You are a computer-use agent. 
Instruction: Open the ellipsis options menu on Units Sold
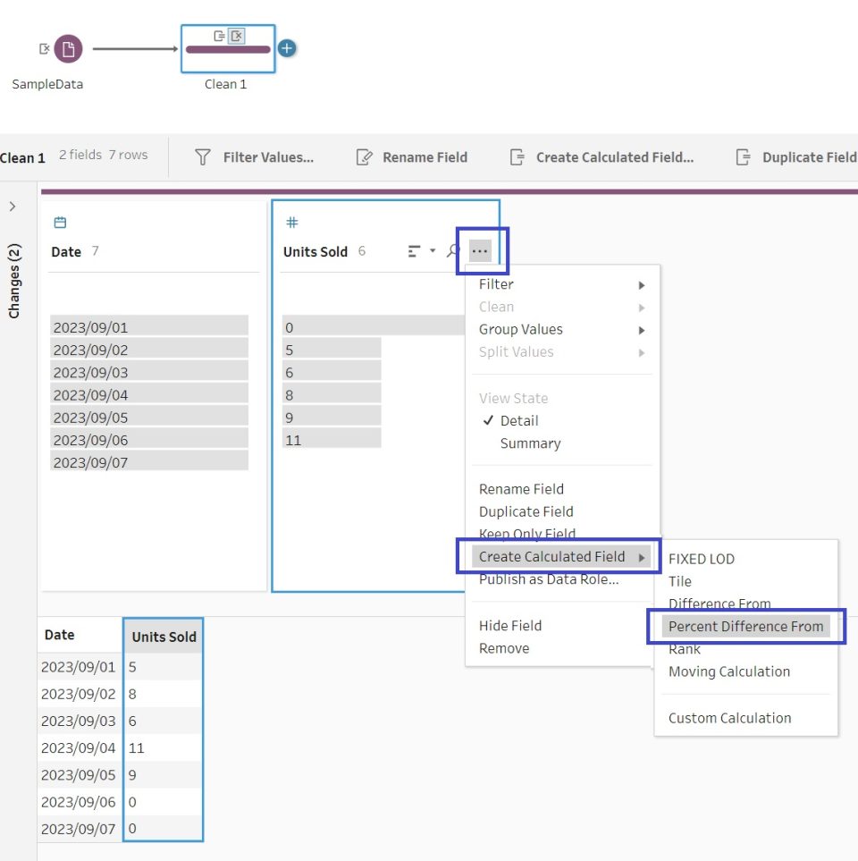pos(481,251)
